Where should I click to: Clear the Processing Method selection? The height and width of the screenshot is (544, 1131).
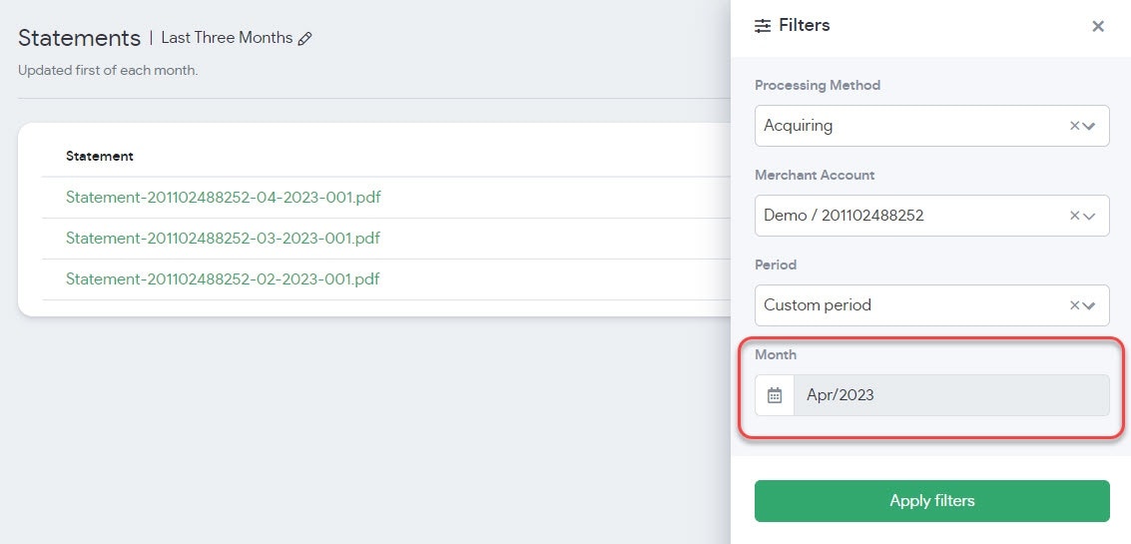tap(1074, 126)
